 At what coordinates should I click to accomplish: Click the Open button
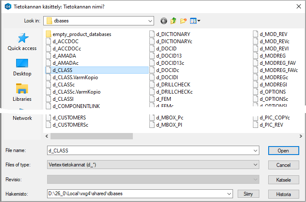click(283, 151)
